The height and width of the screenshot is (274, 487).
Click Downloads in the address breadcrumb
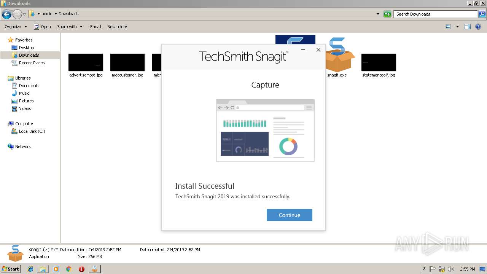point(68,14)
